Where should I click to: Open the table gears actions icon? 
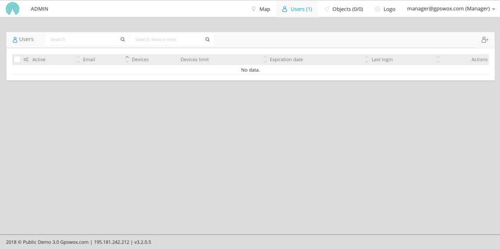(x=26, y=60)
